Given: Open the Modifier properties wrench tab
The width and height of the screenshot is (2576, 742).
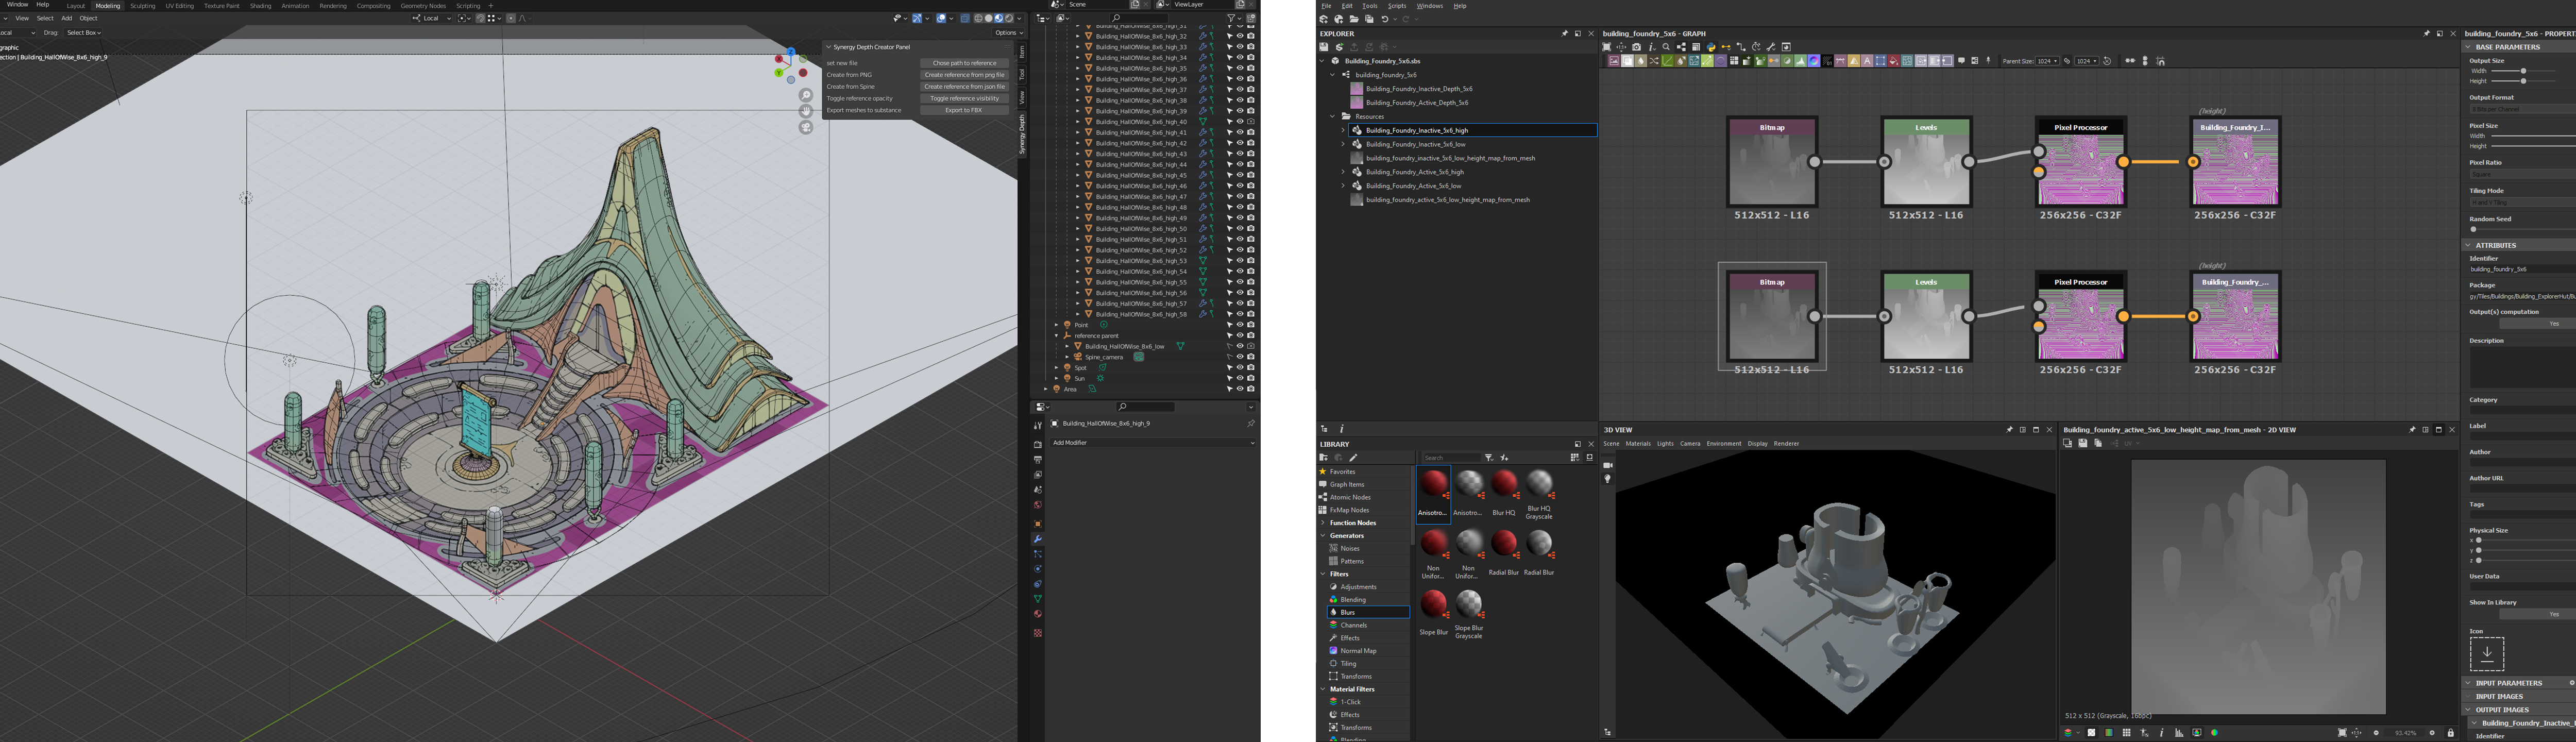Looking at the screenshot, I should pyautogui.click(x=1038, y=539).
